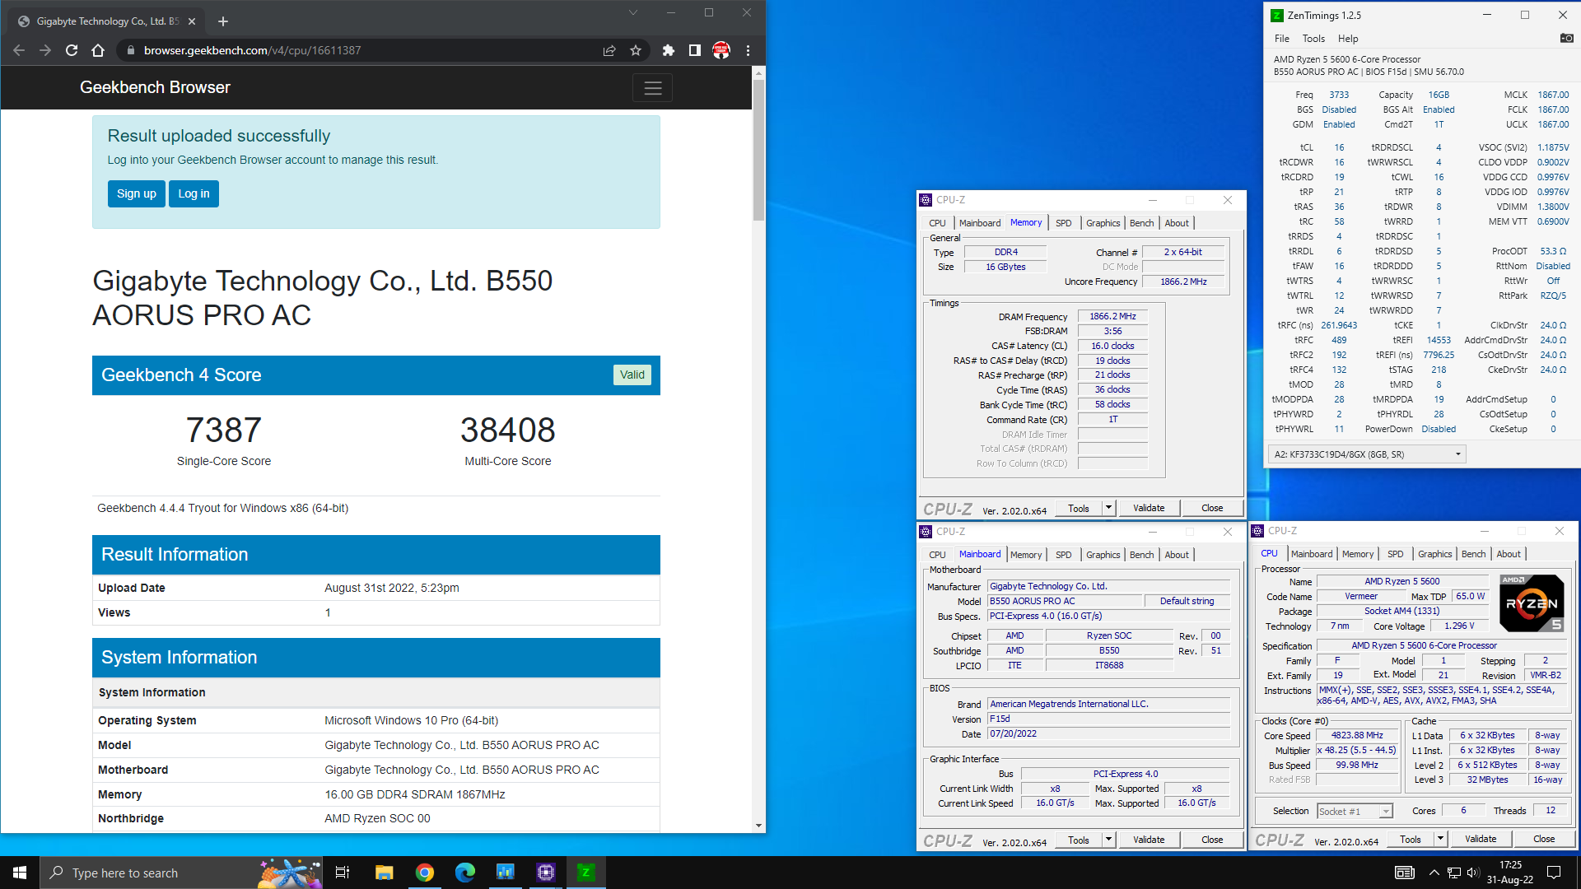Open the ZenTimings memory module dropdown
This screenshot has height=889, width=1581.
[x=1367, y=454]
